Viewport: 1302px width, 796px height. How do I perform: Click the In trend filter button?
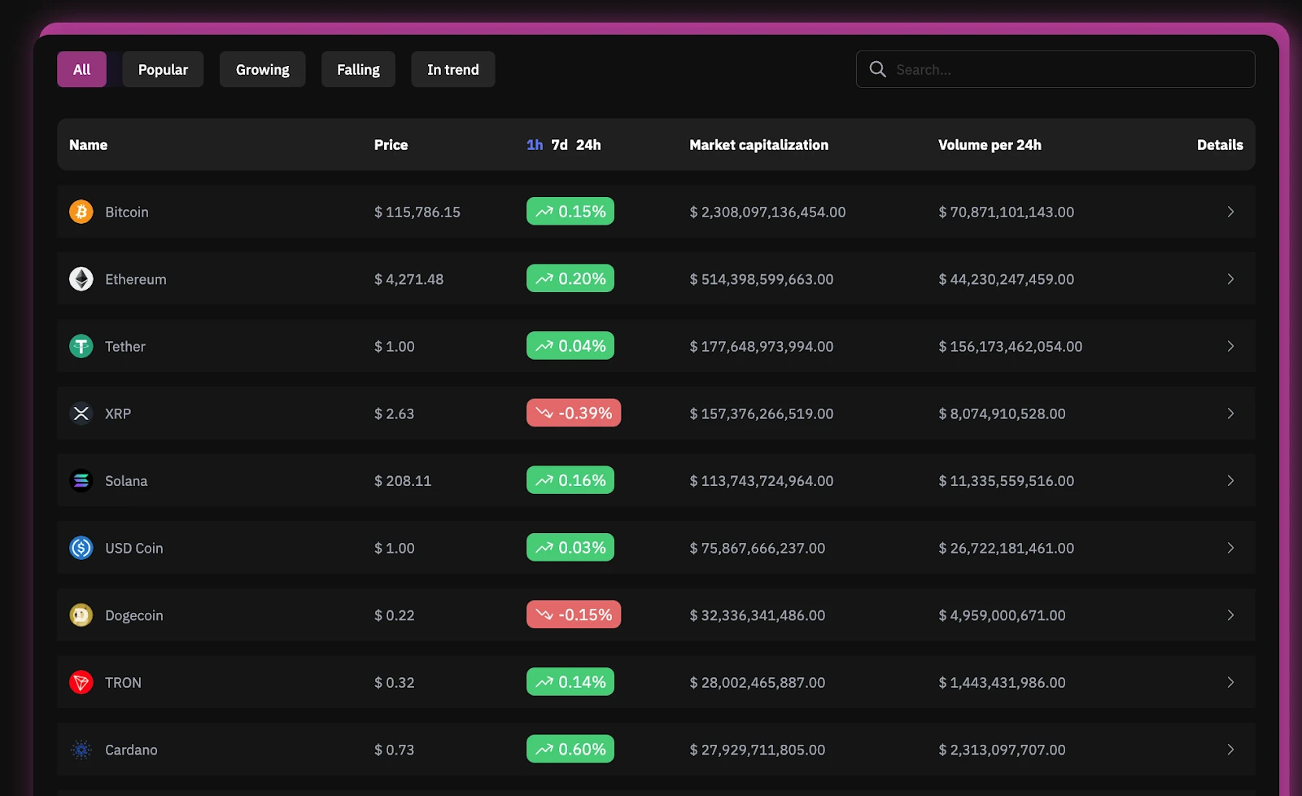[x=452, y=70]
